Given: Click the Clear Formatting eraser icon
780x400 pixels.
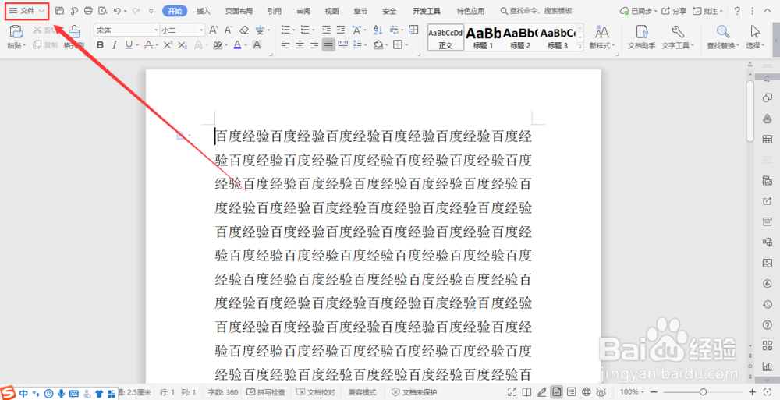Looking at the screenshot, I should coord(243,30).
